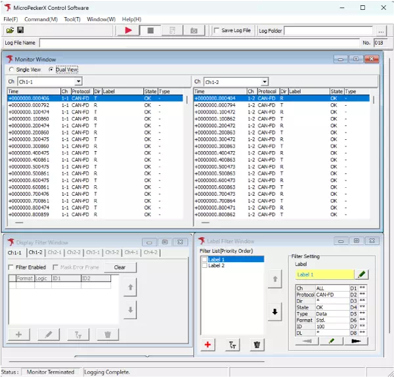Click the open folder icon in toolbar
This screenshot has height=377, width=394.
click(x=10, y=31)
